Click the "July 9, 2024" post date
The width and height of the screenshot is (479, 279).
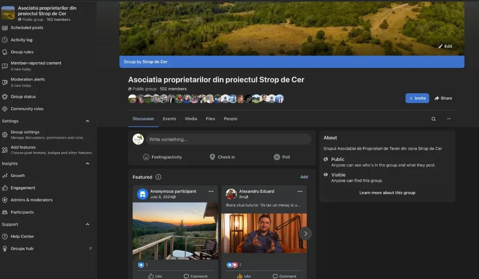click(x=161, y=197)
